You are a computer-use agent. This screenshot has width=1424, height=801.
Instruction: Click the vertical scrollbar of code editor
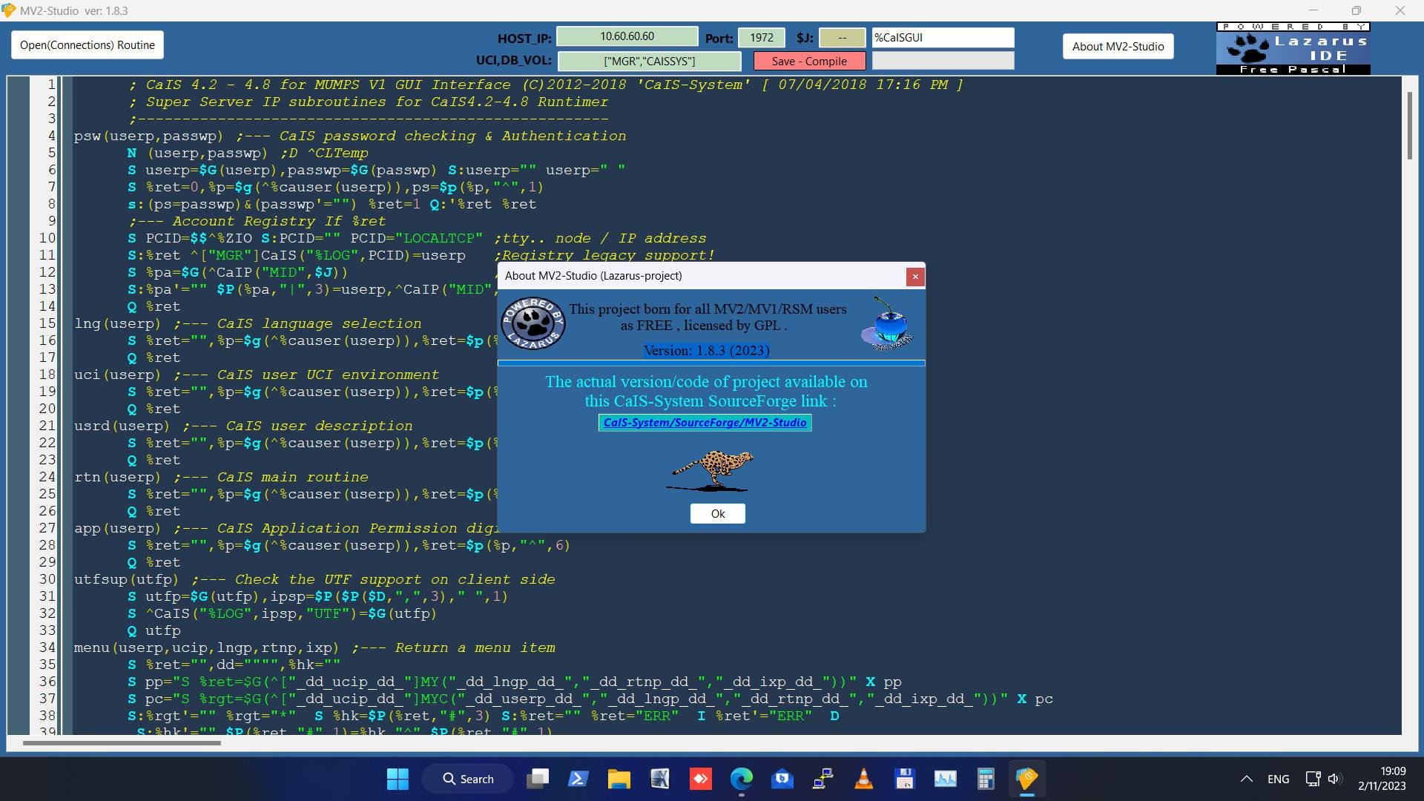[1409, 126]
